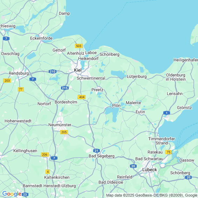The width and height of the screenshot is (198, 198).
Task: Click the 215 highway shield near Bordesholm
Action: point(65,88)
